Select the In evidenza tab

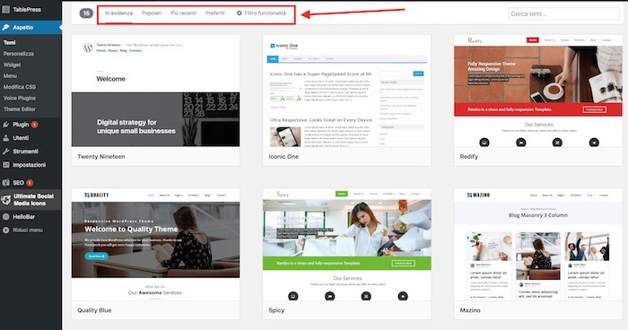(119, 13)
